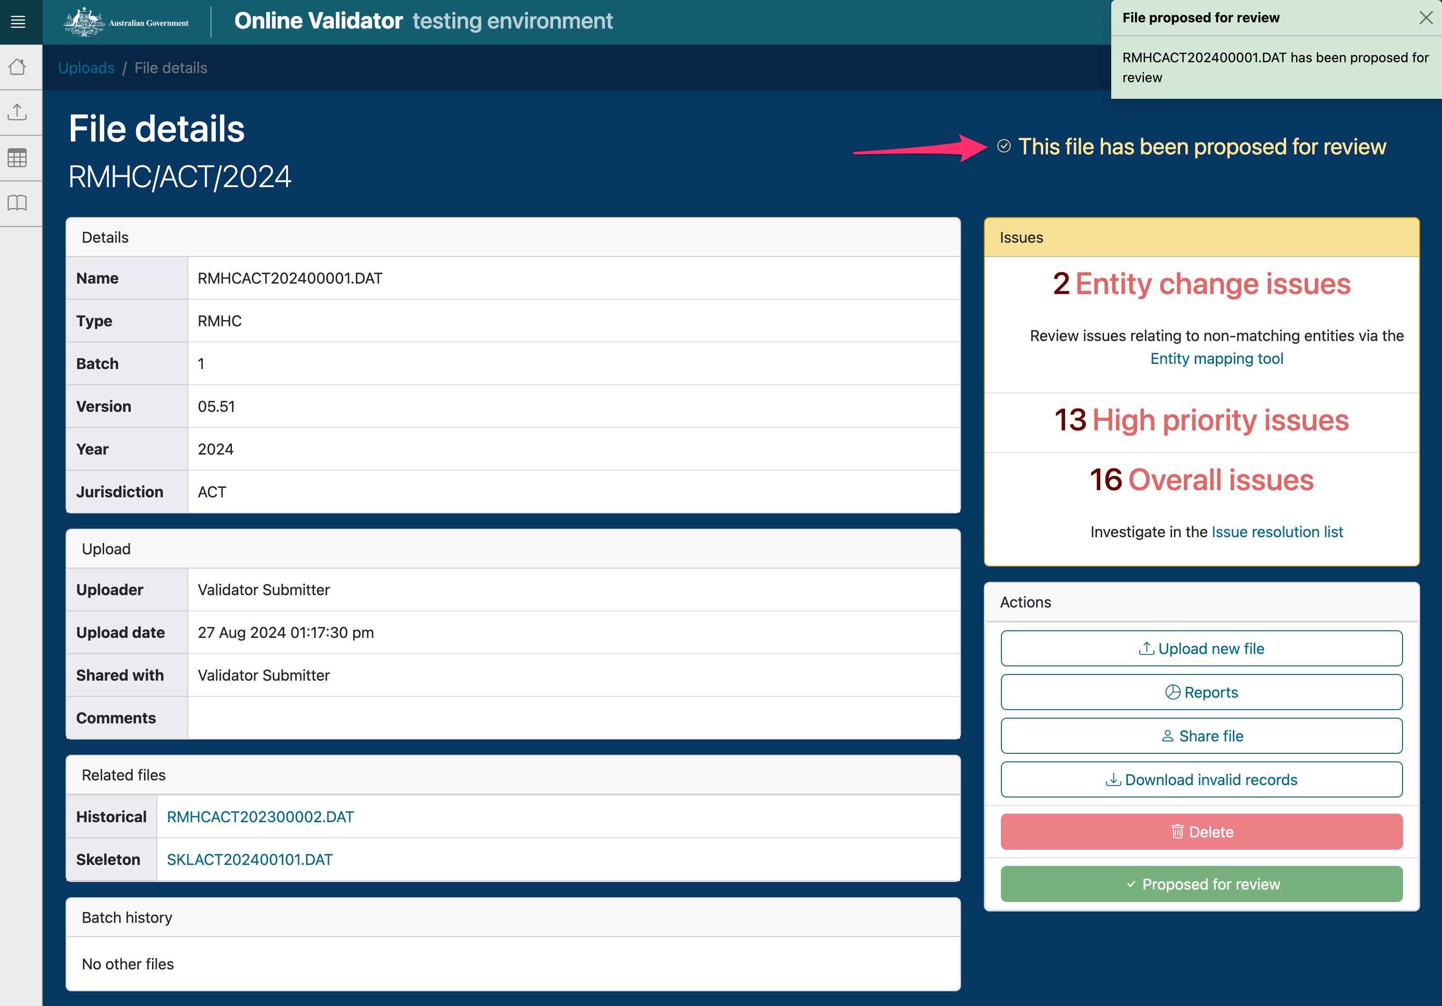The image size is (1442, 1006).
Task: Open historical file RMHCACT202300002.DAT
Action: point(260,816)
